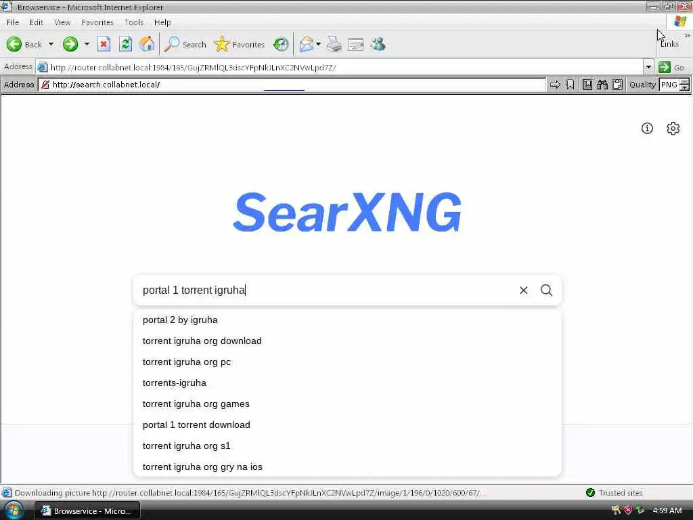
Task: Click the green Forward arrow button
Action: [x=70, y=44]
